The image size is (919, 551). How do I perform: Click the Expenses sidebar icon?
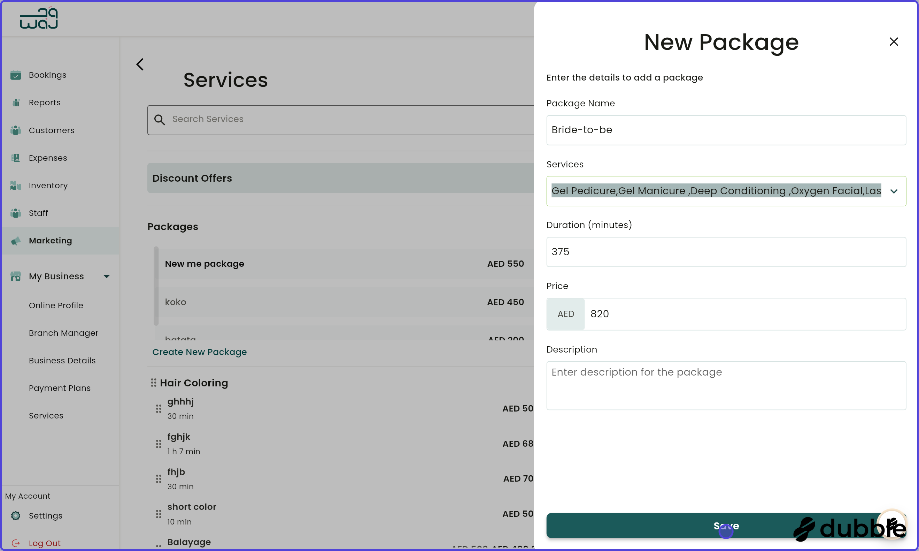16,158
